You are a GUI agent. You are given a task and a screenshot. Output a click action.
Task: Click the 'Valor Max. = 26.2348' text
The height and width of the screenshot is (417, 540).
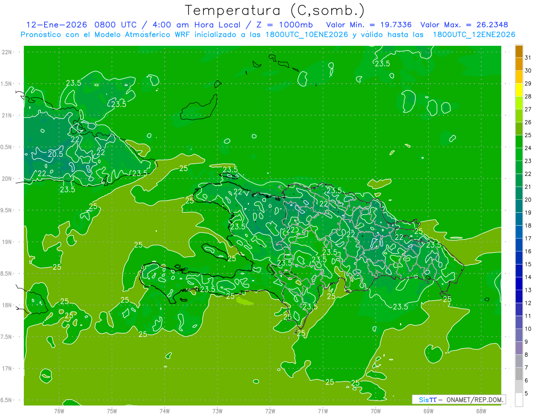coord(464,24)
